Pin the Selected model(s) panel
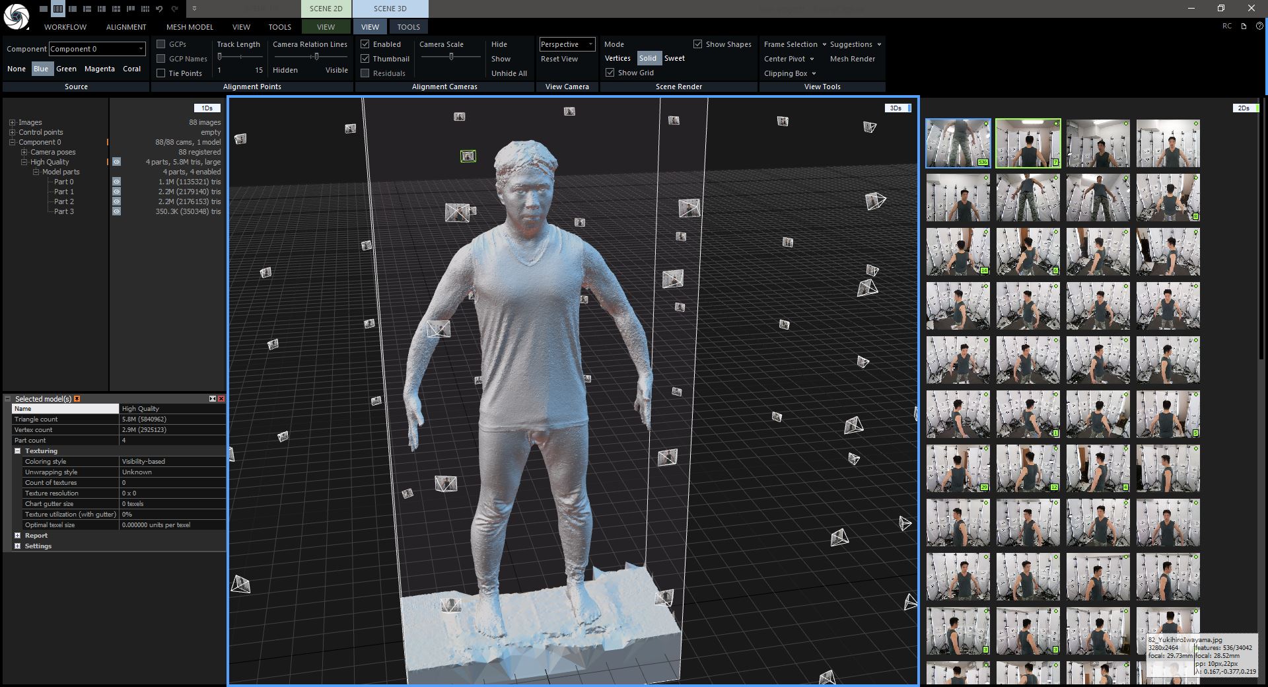The width and height of the screenshot is (1268, 687). click(77, 399)
